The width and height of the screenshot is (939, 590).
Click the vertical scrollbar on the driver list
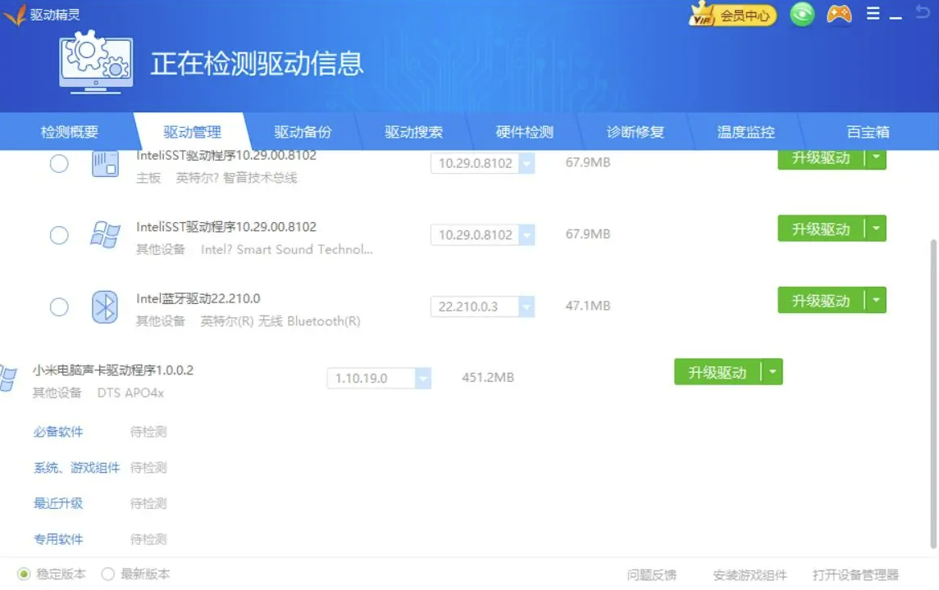[933, 392]
